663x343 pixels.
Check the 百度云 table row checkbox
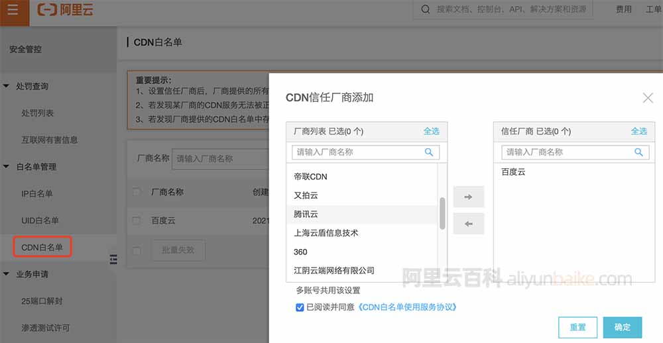pos(136,220)
